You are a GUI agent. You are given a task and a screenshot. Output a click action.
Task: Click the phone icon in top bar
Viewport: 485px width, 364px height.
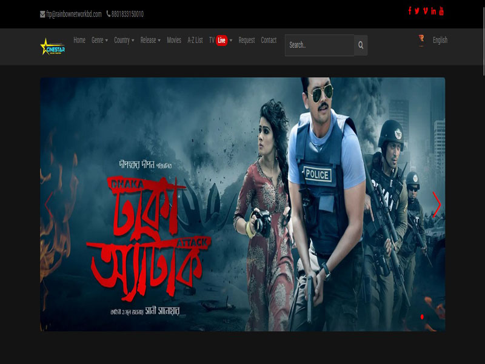[109, 14]
